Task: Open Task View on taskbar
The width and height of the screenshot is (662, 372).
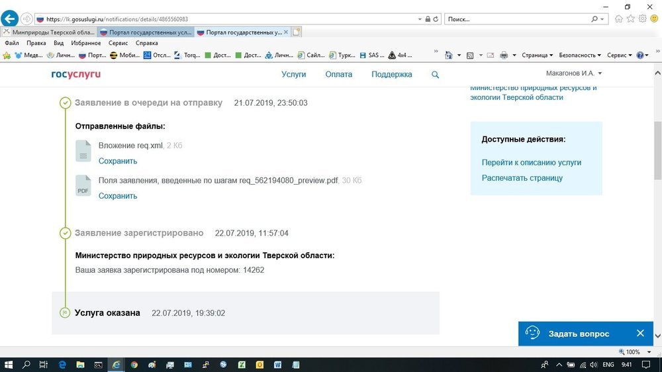Action: tap(44, 365)
